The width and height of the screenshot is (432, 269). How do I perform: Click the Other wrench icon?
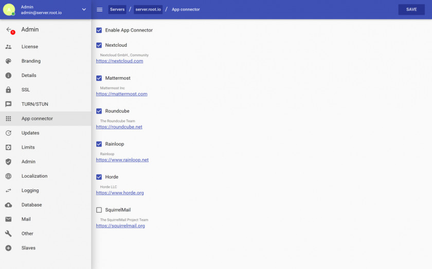[9, 234]
